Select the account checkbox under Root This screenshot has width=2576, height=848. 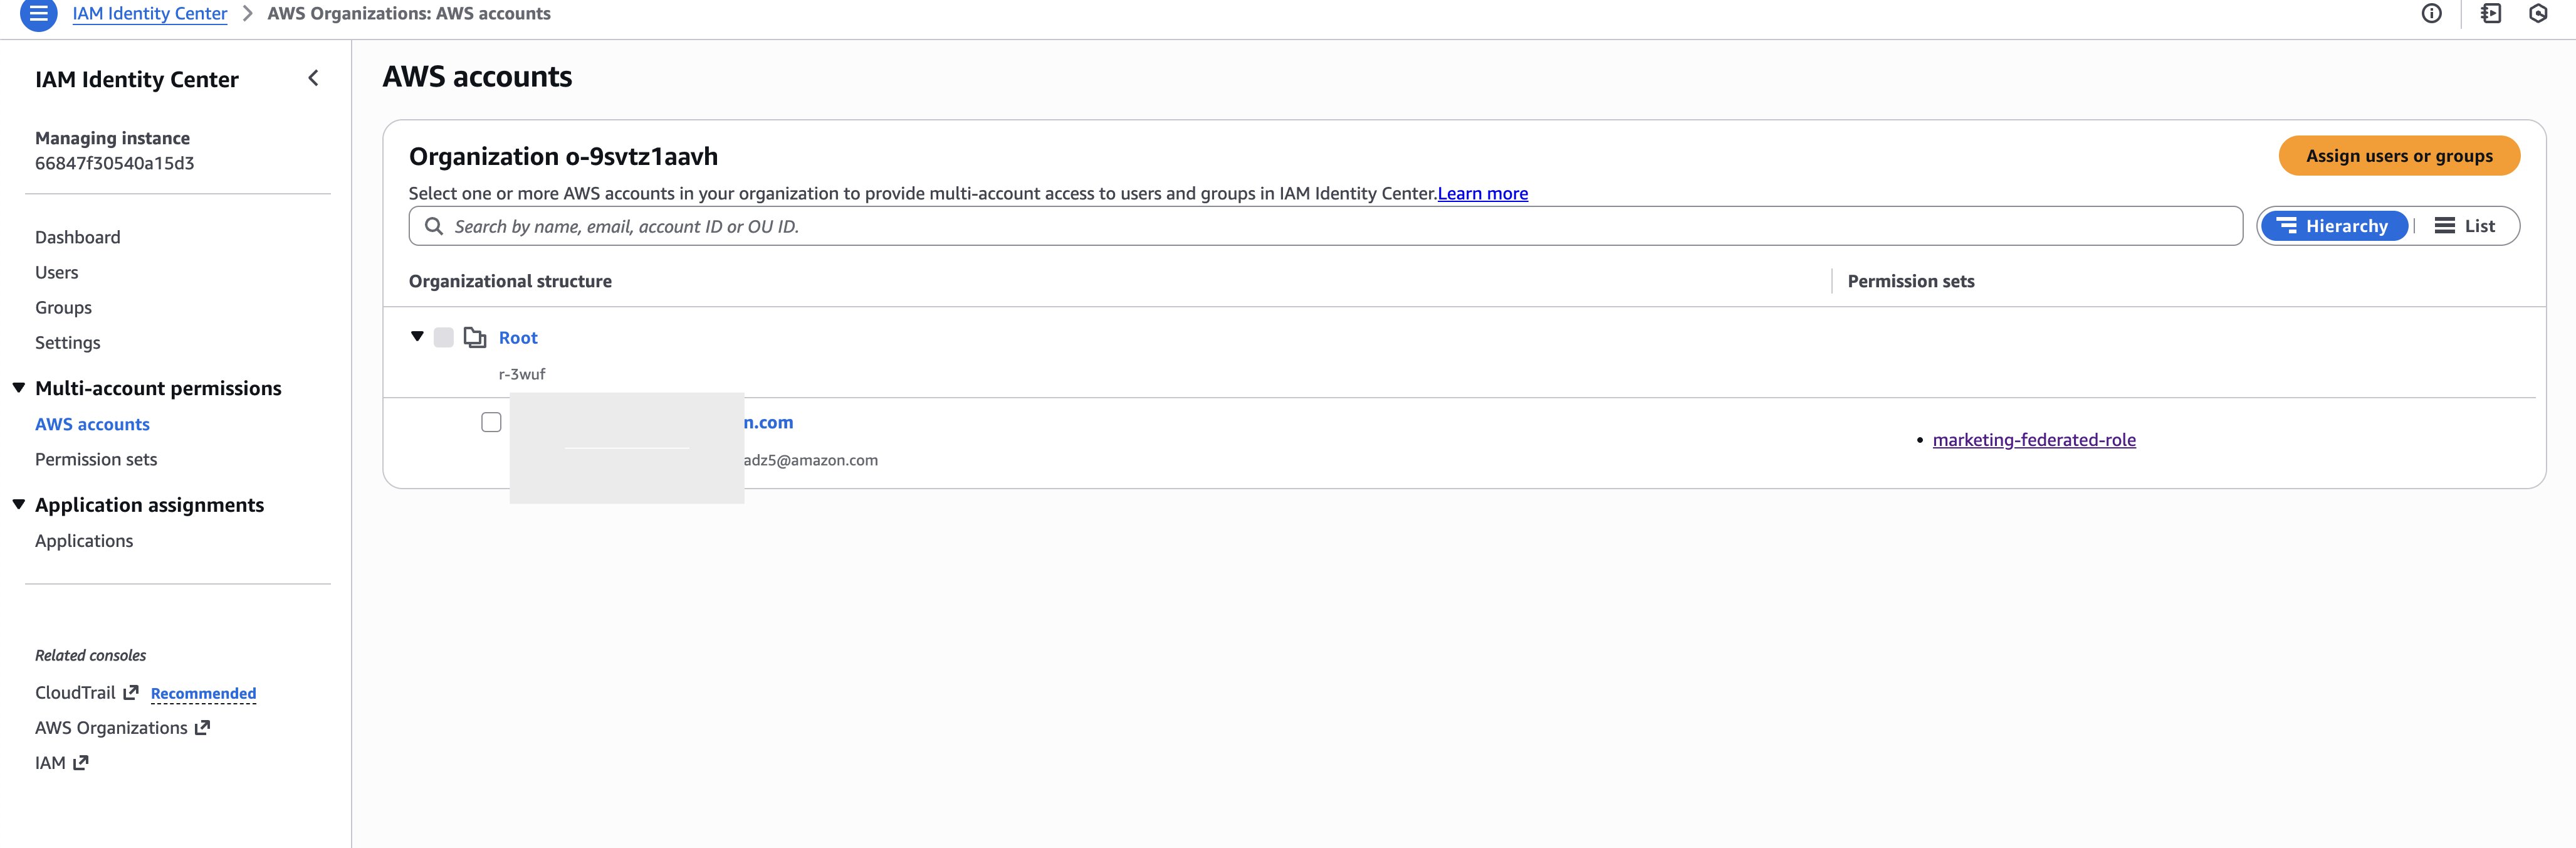click(x=491, y=423)
